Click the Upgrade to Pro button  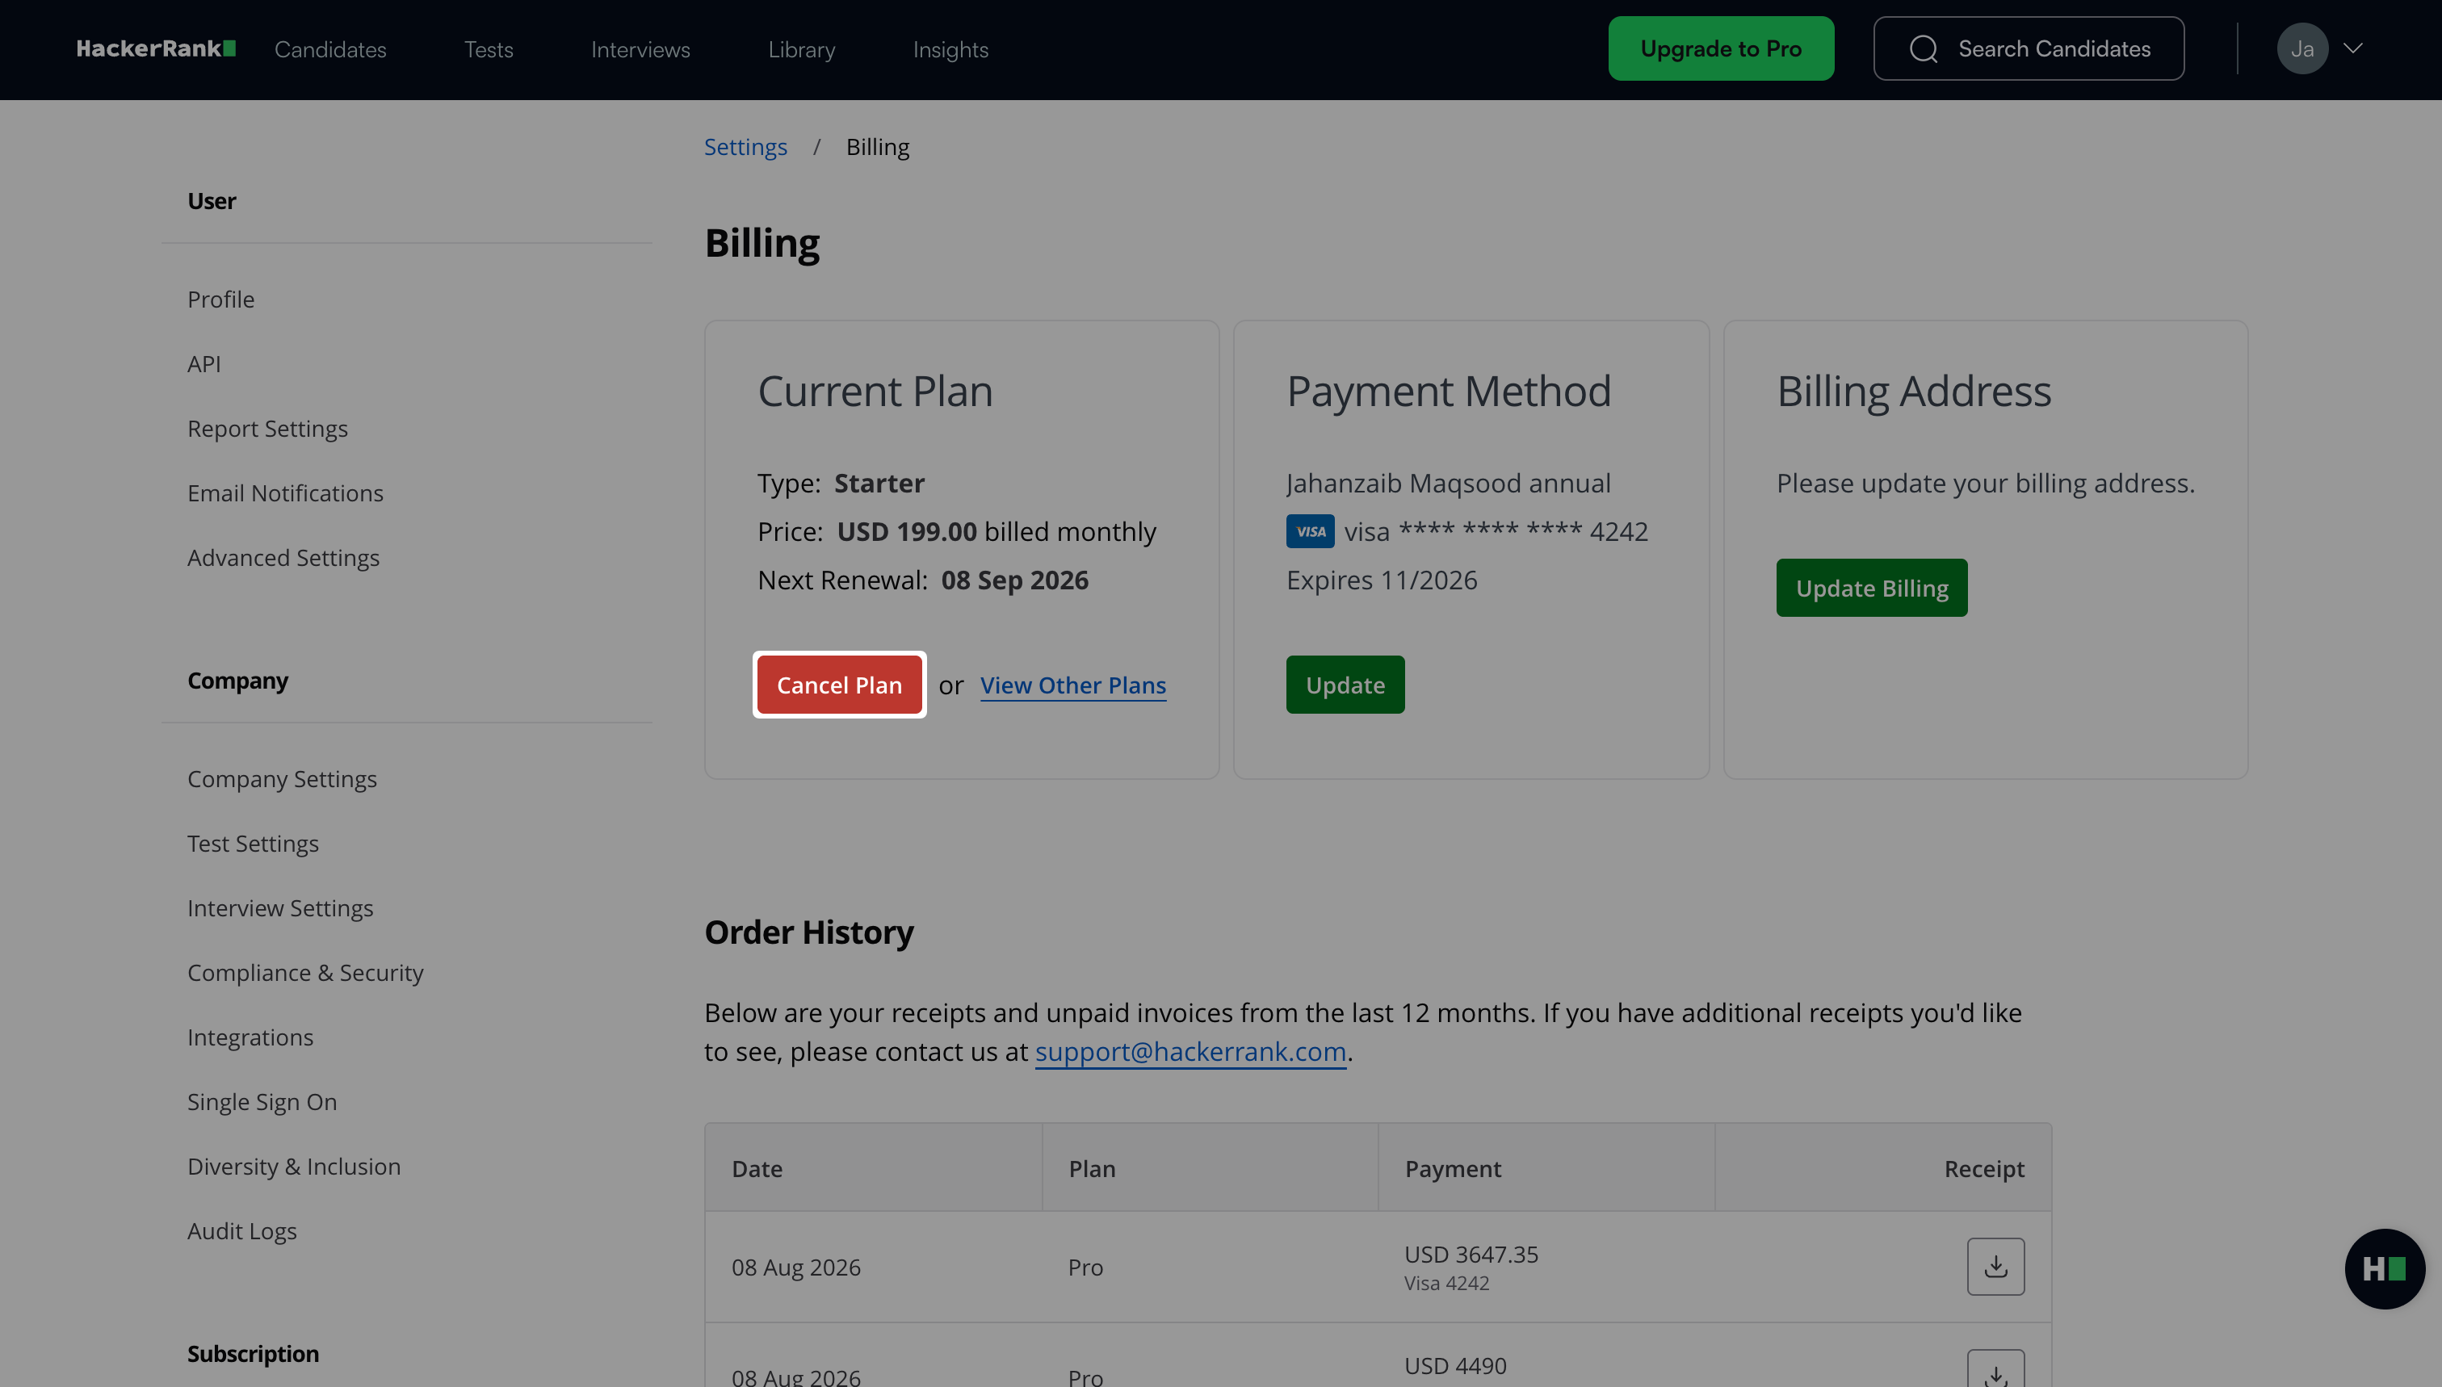[1721, 48]
